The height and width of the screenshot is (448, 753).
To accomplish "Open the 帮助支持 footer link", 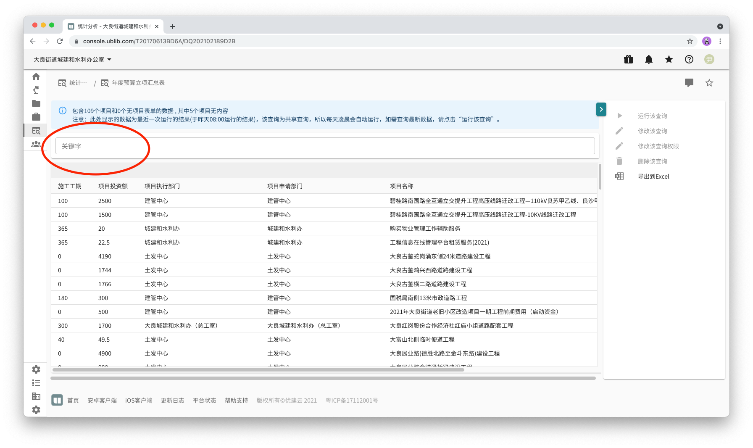I will (236, 401).
